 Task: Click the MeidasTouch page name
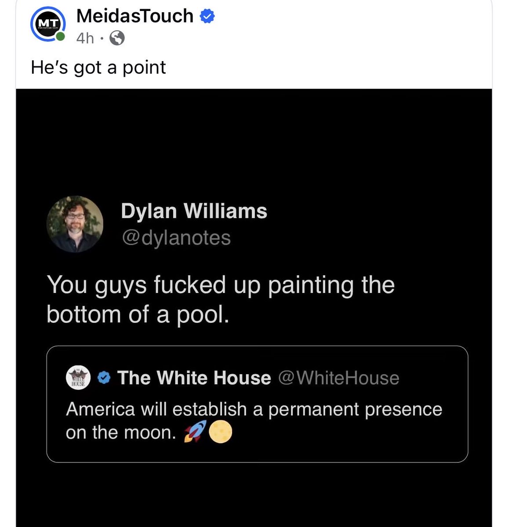pos(135,16)
